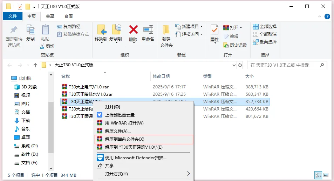Click History (历史记录) in ribbon

(x=235, y=45)
